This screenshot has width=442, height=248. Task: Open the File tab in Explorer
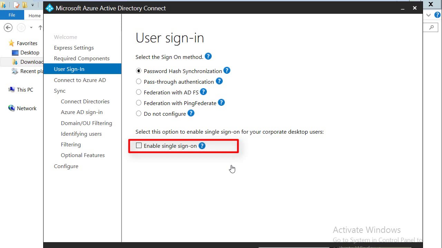12,15
